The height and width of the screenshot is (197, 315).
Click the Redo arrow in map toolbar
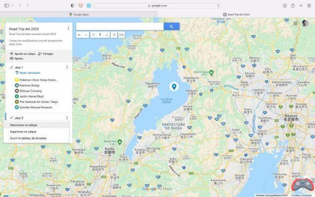86,35
